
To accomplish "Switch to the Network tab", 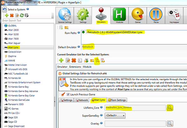I will pyautogui.click(x=82, y=100).
